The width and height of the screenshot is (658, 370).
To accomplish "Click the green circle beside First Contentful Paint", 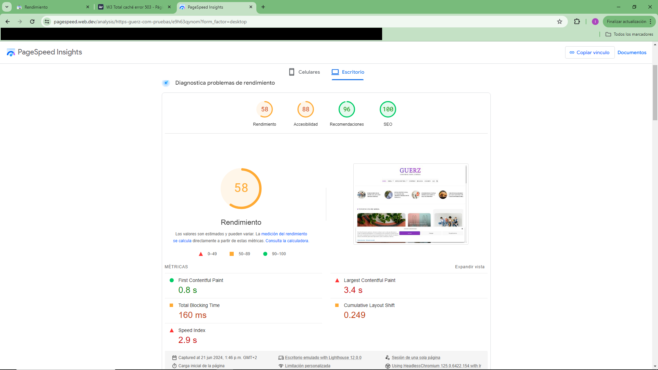I will click(172, 280).
